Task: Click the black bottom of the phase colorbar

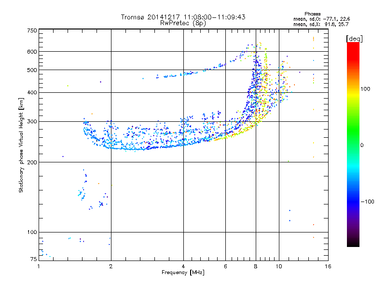Action: click(353, 243)
